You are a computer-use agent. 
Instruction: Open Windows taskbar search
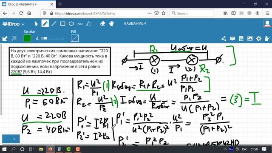point(13,149)
